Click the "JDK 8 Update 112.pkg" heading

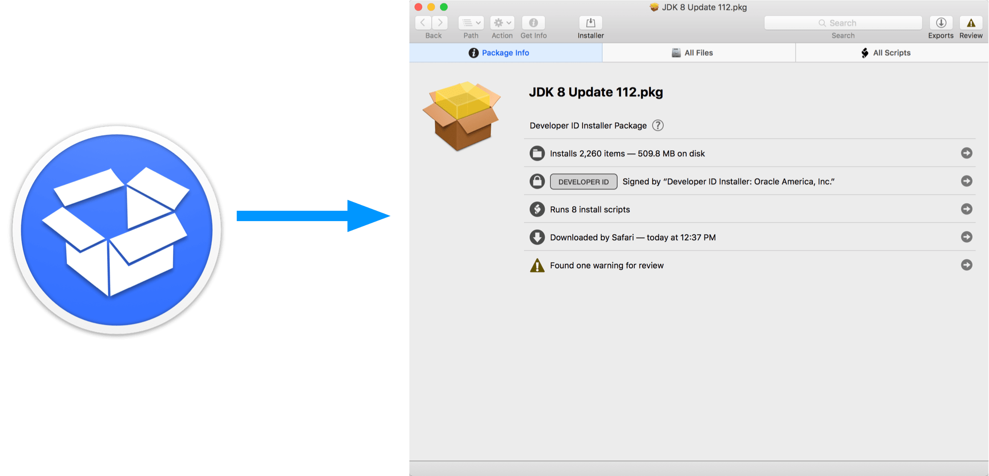596,92
